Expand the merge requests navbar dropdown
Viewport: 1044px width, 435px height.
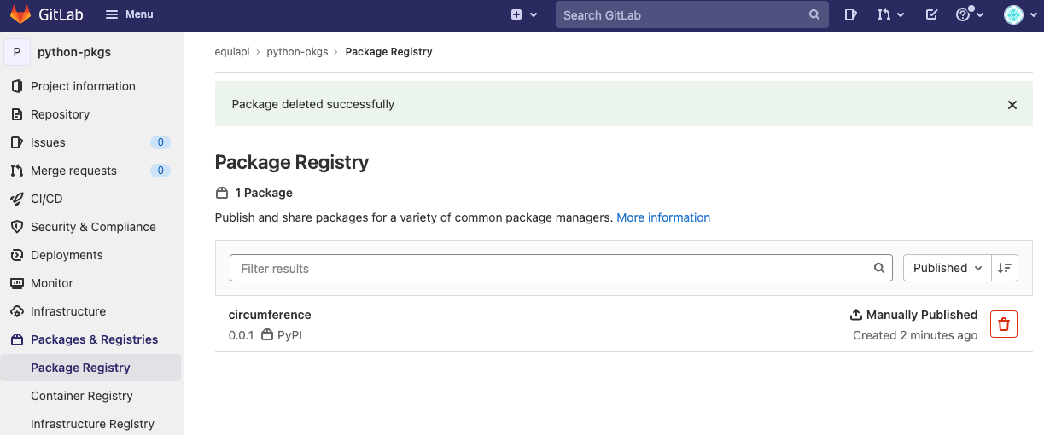(x=891, y=14)
